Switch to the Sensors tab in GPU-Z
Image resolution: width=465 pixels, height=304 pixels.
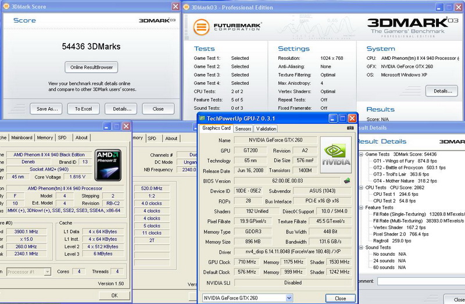tap(243, 128)
